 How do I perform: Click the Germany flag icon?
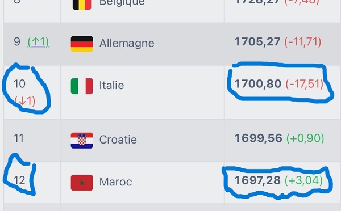pos(82,44)
